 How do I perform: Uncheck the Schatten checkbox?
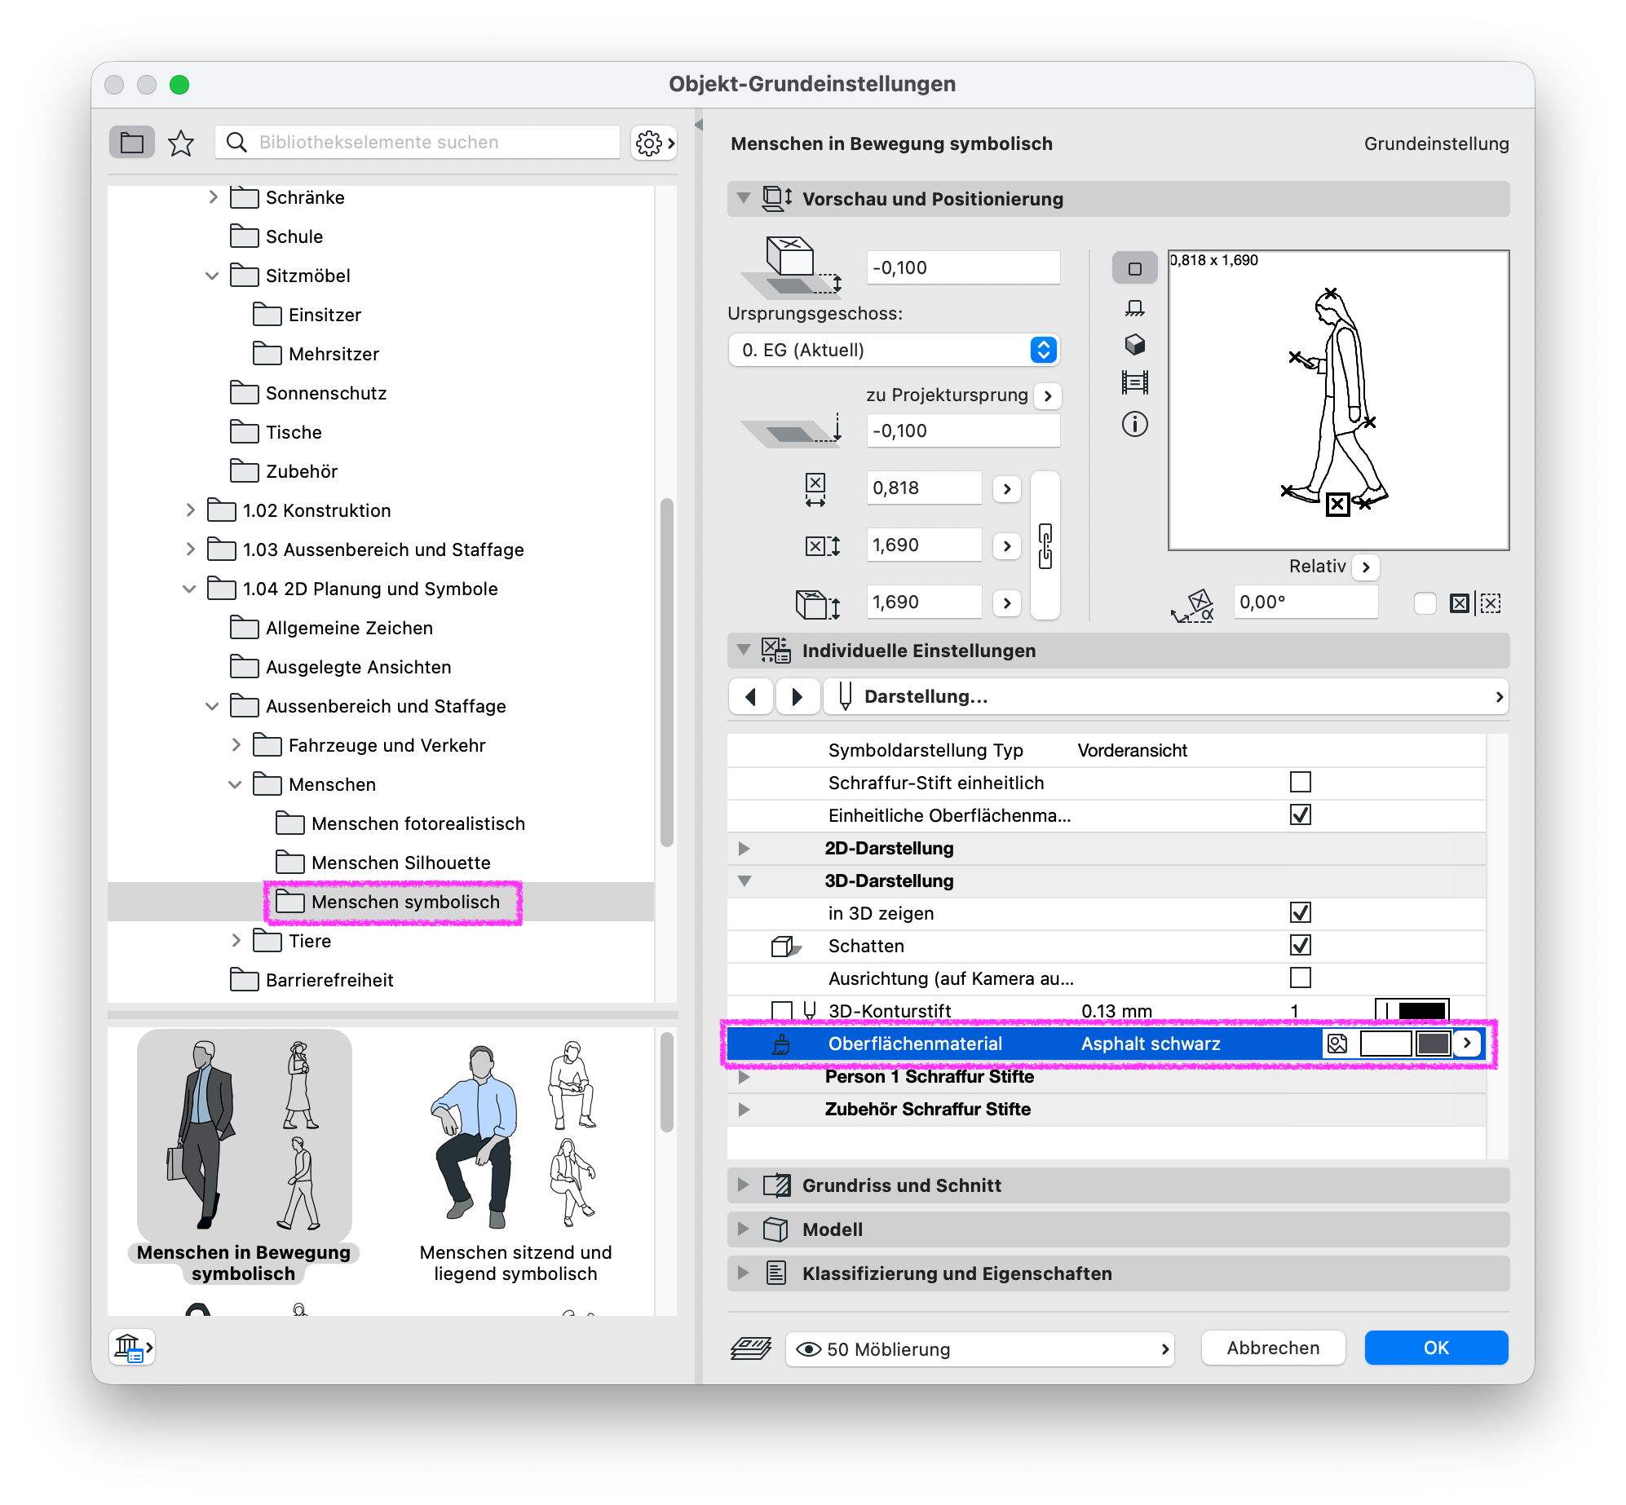pyautogui.click(x=1300, y=946)
